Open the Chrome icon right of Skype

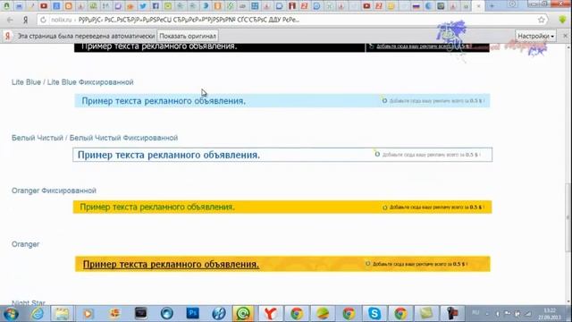tap(400, 314)
